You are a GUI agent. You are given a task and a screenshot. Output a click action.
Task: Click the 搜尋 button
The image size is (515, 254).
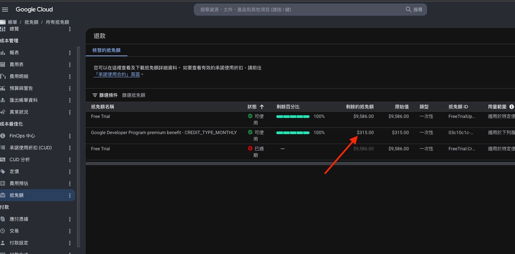click(415, 9)
